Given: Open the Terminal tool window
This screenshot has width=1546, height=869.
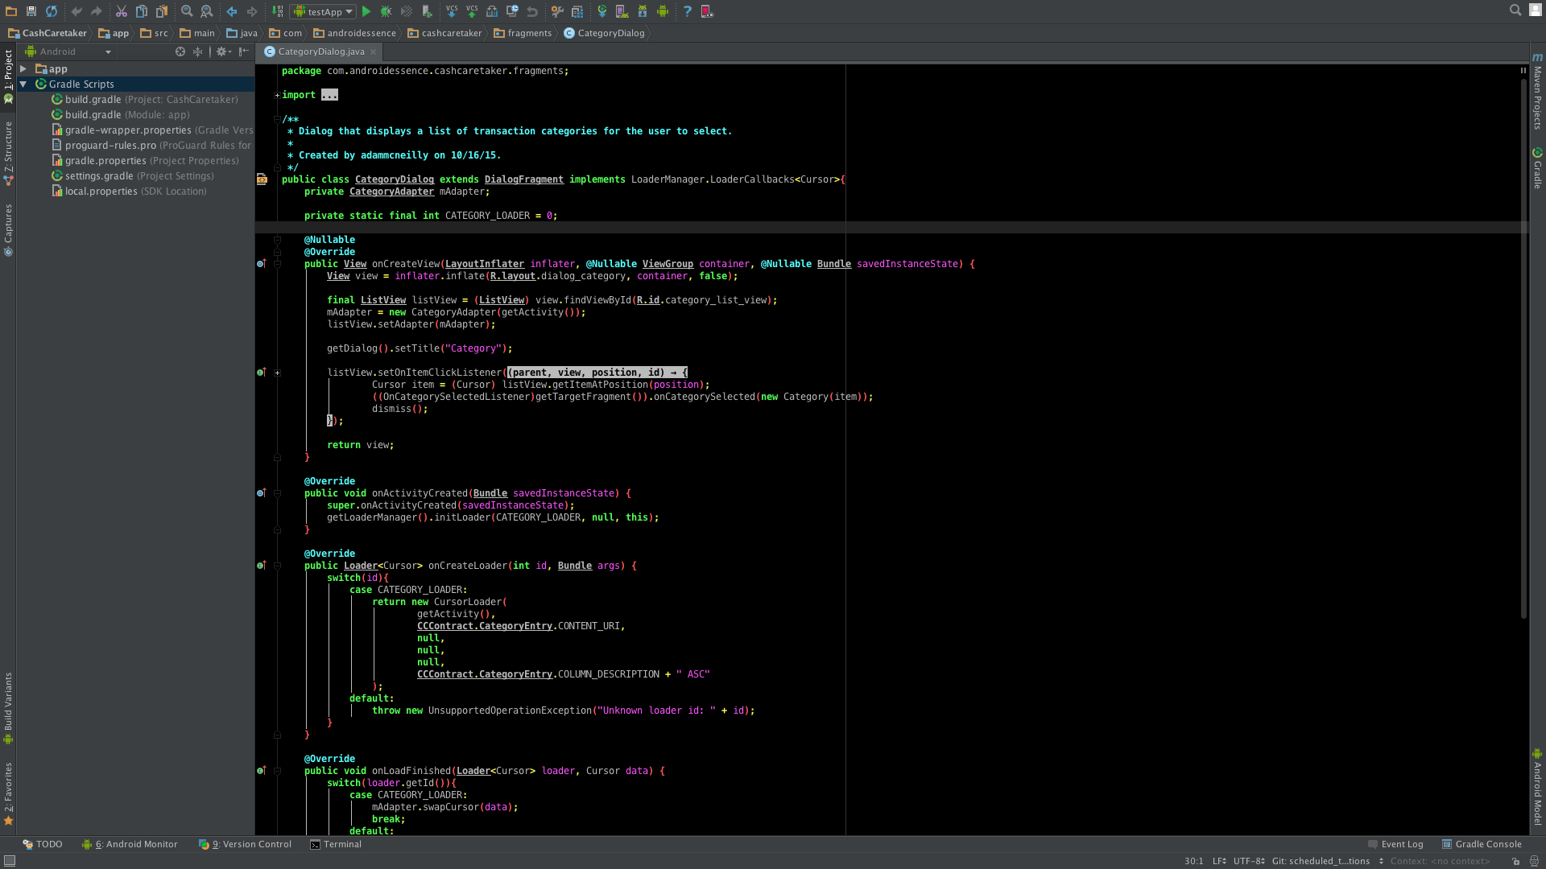Looking at the screenshot, I should coord(336,844).
